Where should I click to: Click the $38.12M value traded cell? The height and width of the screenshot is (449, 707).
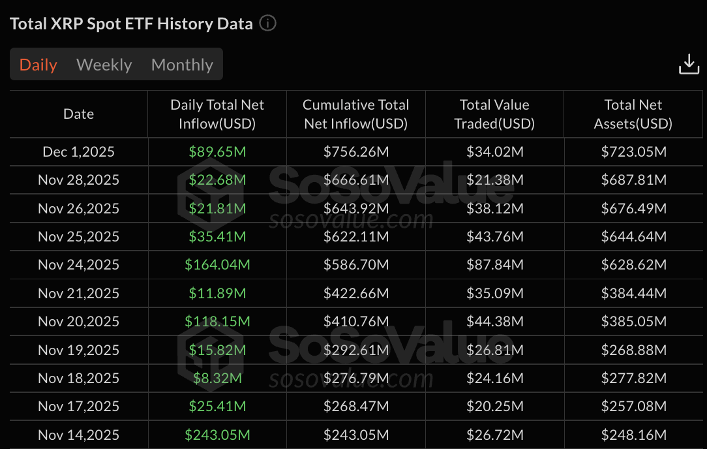[x=494, y=208]
